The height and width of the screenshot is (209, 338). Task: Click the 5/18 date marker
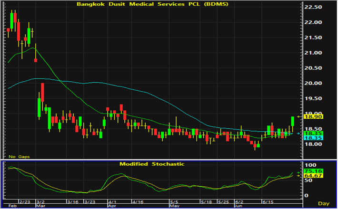pyautogui.click(x=206, y=202)
